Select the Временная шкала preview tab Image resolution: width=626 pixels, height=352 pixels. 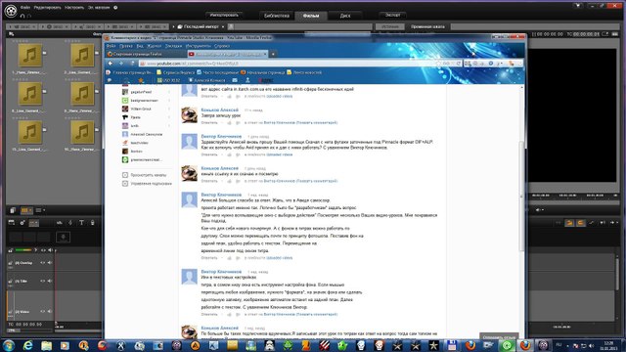pyautogui.click(x=427, y=26)
